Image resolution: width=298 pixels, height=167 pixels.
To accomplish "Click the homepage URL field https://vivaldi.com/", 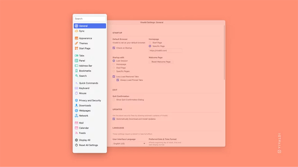I will pos(165,50).
